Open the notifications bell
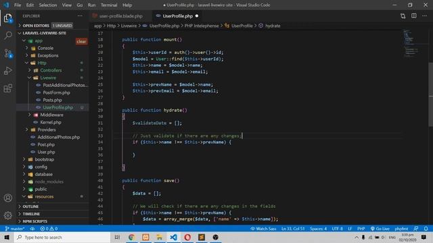This screenshot has height=243, width=433. click(426, 229)
